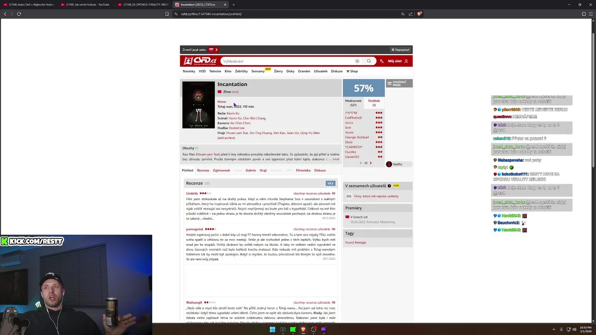Screen dimensions: 596x335
Task: Click the VÍCE button in Recenze
Action: point(330,183)
